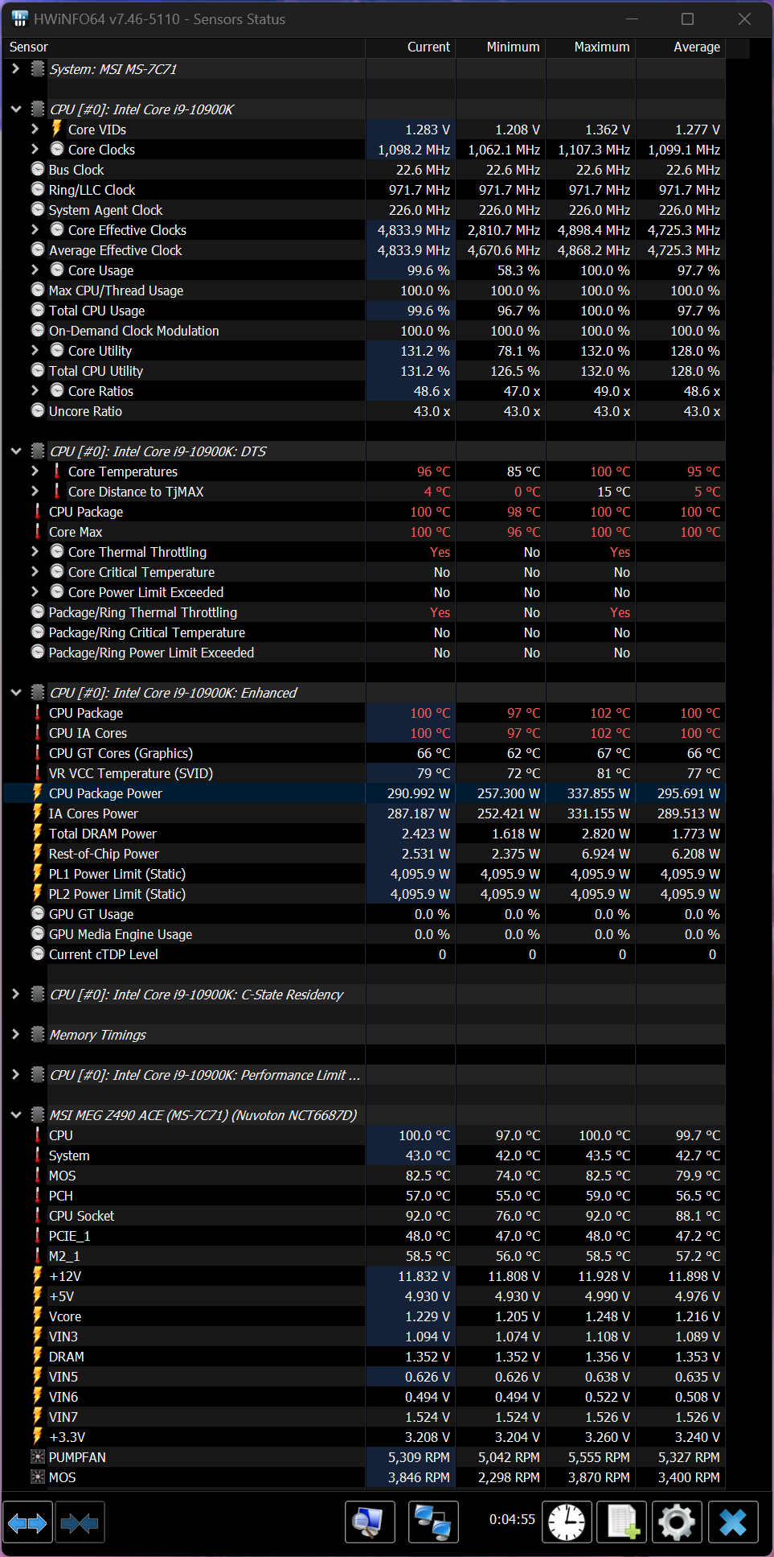Select the CPU Package Power row
Screen dimensions: 774x1557
pos(364,793)
